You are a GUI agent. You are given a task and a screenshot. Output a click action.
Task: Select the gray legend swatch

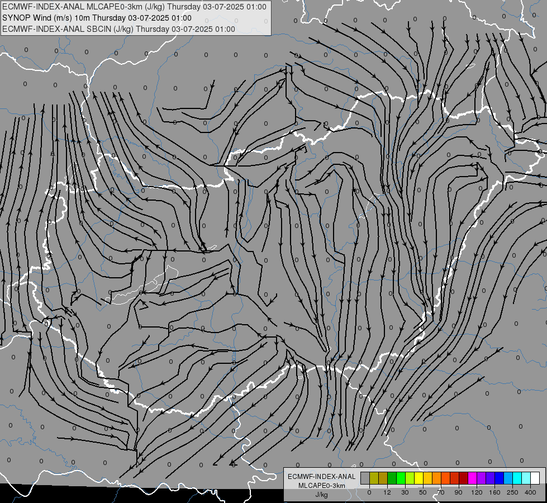365,478
